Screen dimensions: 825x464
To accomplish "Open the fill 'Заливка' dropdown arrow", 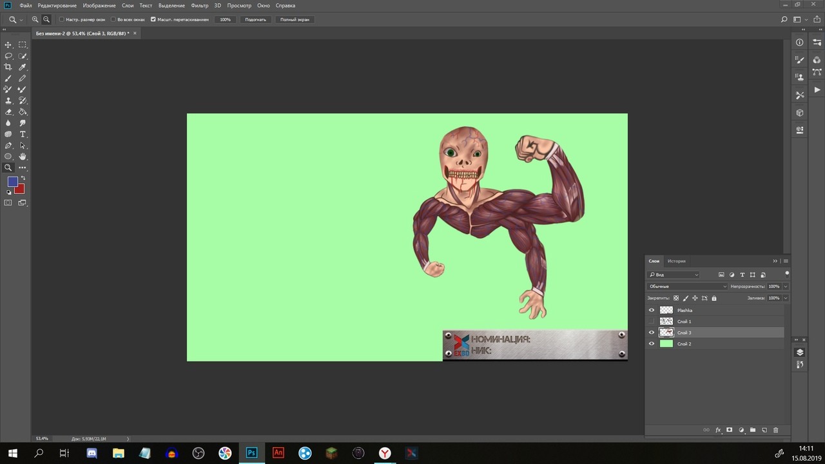I will (x=786, y=298).
